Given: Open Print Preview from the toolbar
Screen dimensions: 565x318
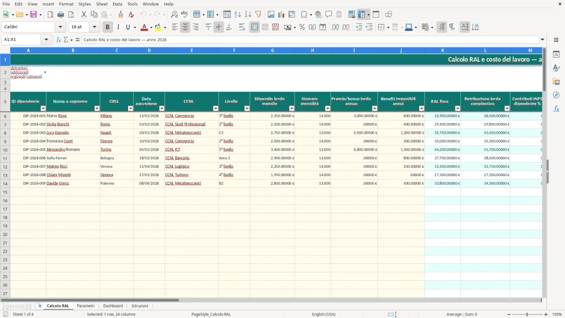Looking at the screenshot, I should [71, 15].
